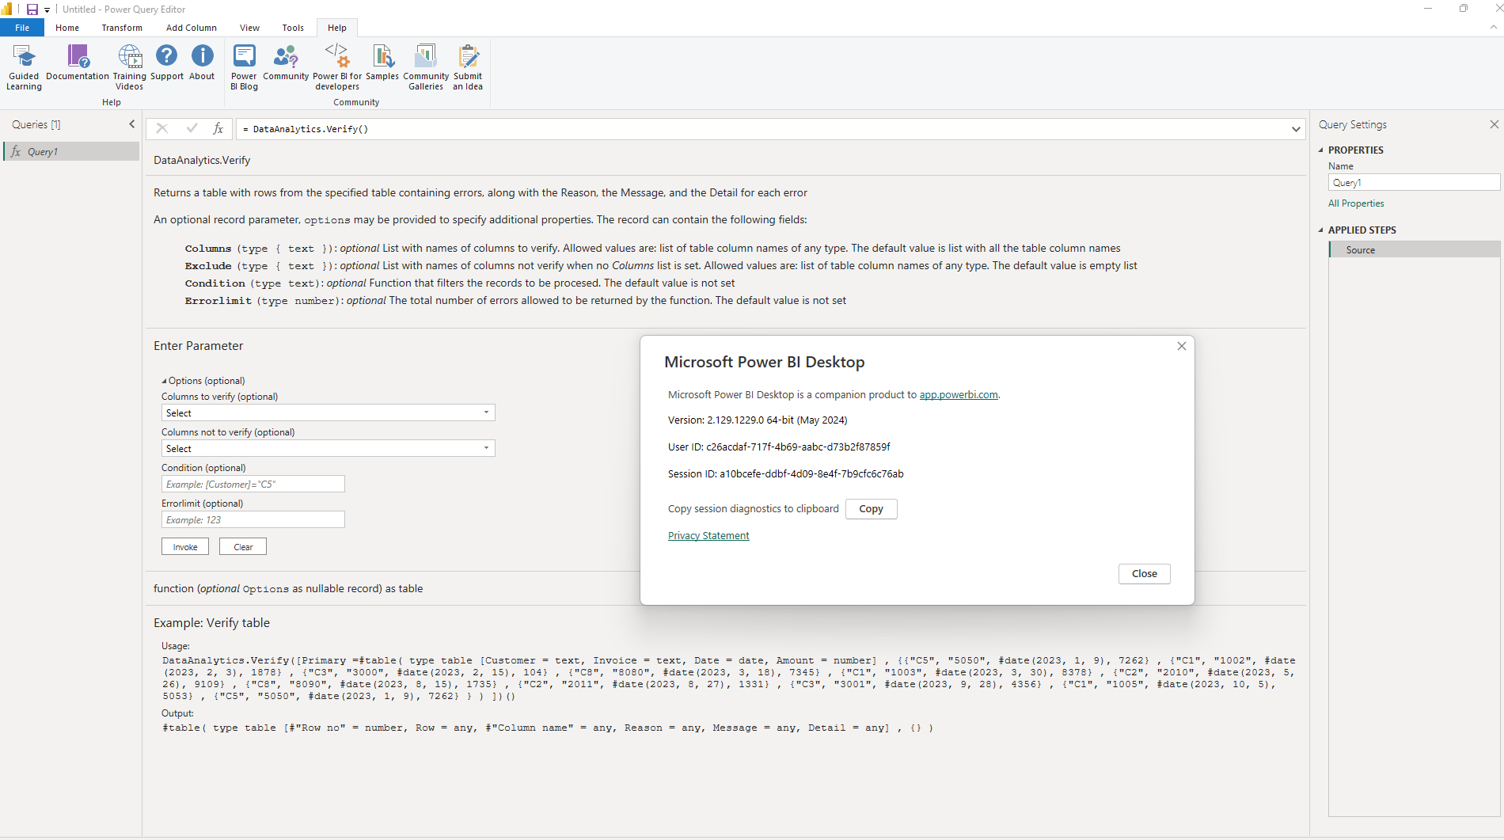The height and width of the screenshot is (840, 1504).
Task: Select Query1 in the Queries pane
Action: (x=71, y=151)
